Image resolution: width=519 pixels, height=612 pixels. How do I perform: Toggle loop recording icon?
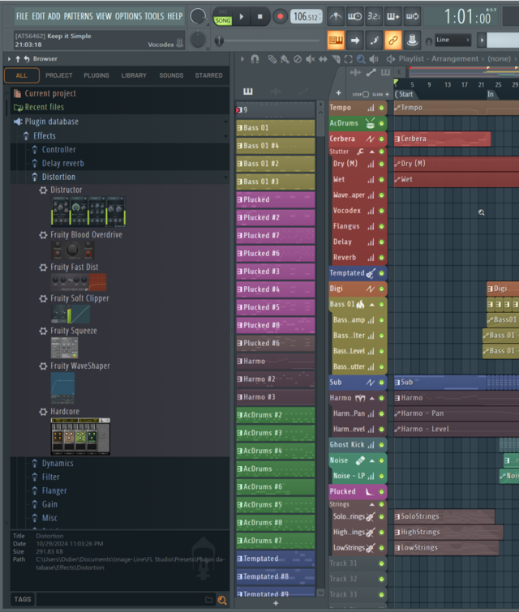pyautogui.click(x=412, y=16)
